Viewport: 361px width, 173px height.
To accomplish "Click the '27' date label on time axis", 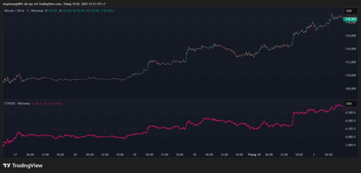I will point(15,154).
